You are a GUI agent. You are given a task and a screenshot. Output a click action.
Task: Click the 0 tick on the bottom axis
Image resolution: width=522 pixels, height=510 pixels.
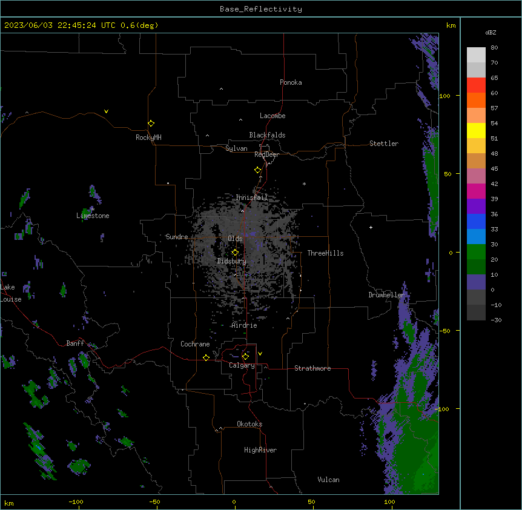coord(234,502)
